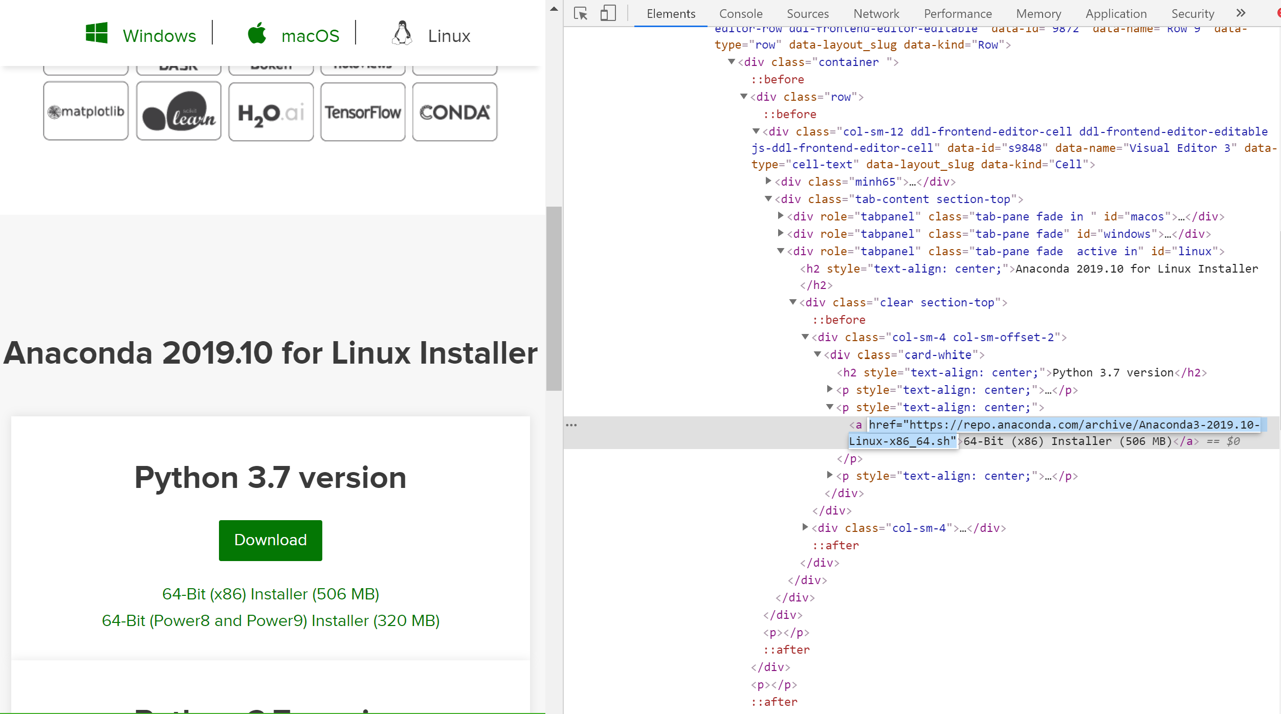Collapse the tab-content section-top node
Screen dimensions: 1281x714
point(768,199)
